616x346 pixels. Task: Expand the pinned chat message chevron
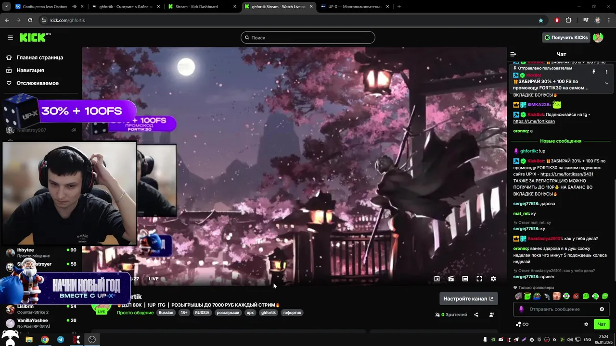[606, 83]
